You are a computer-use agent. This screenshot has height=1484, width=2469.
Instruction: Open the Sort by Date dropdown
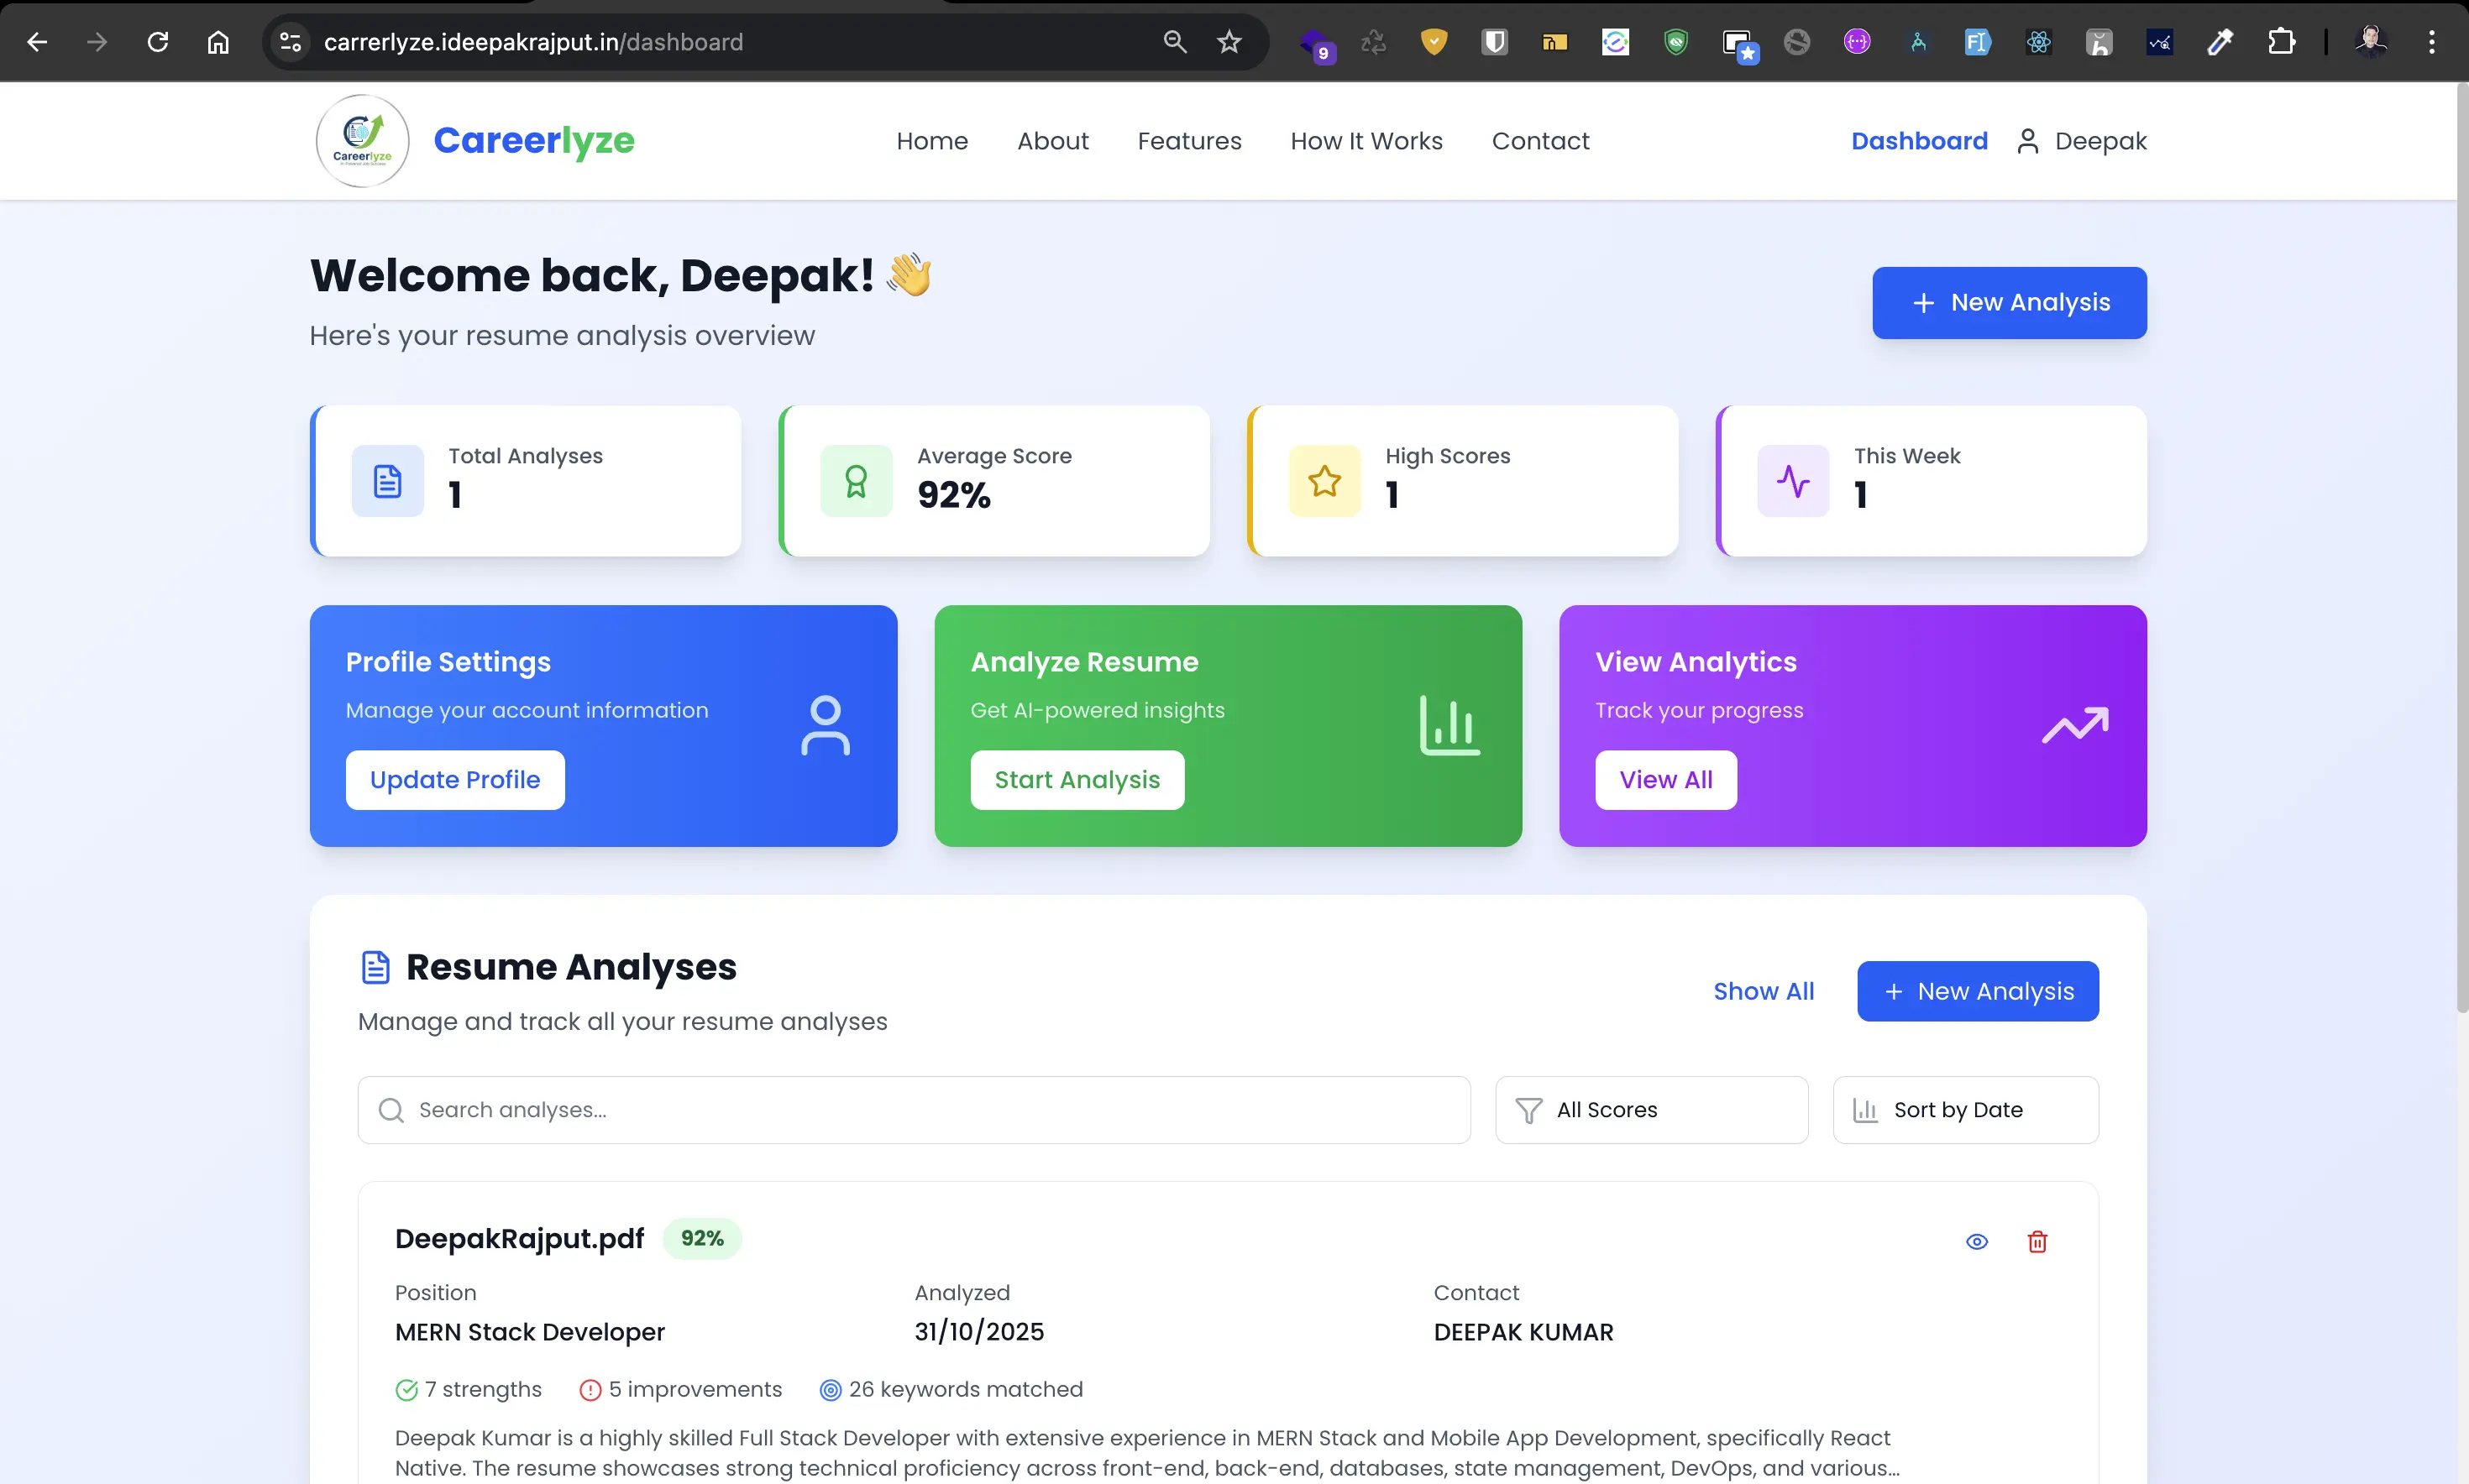coord(1966,1110)
